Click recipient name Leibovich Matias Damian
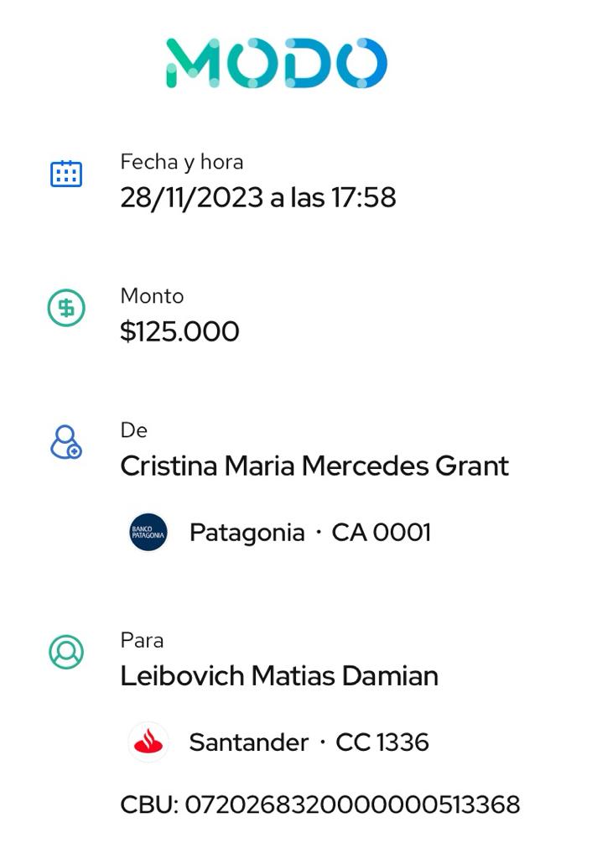 [x=279, y=676]
